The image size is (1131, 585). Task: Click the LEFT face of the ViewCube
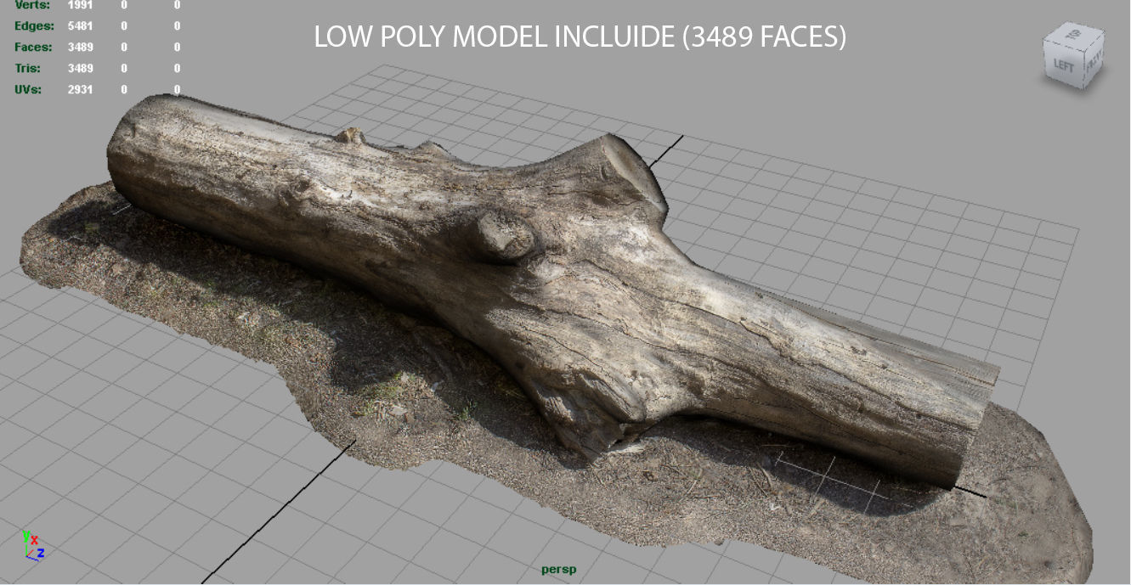(1065, 65)
